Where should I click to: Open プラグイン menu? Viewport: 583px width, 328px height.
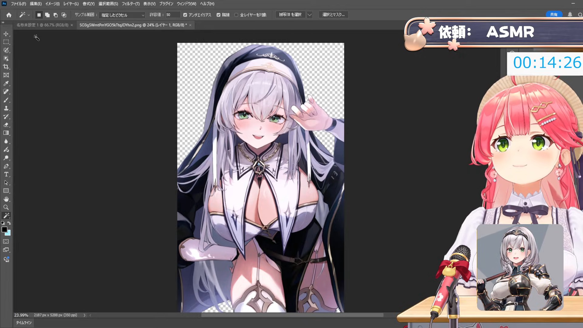click(166, 4)
